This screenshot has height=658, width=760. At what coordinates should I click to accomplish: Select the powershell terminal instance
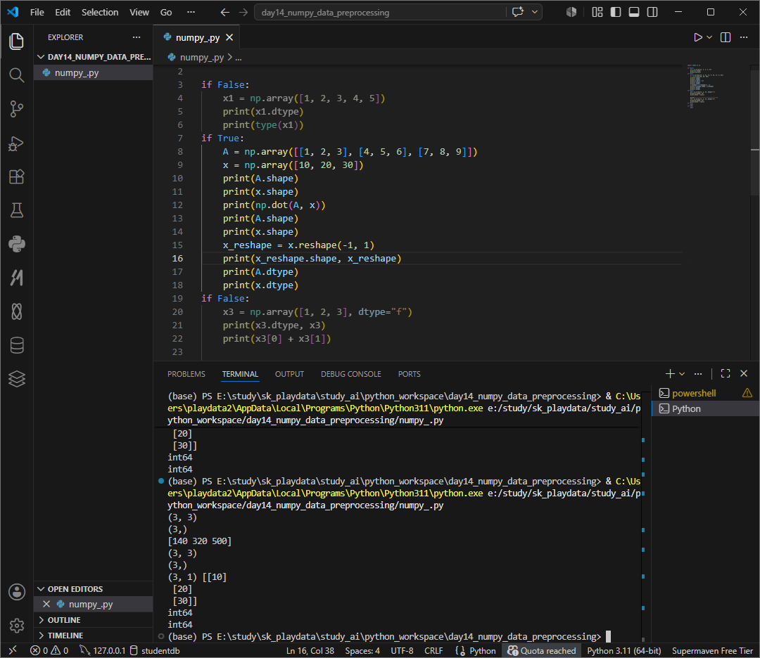(x=705, y=393)
